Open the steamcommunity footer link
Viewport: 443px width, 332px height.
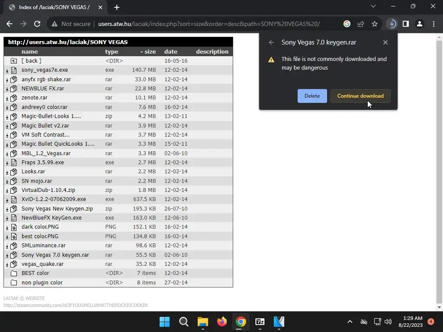[x=75, y=305]
